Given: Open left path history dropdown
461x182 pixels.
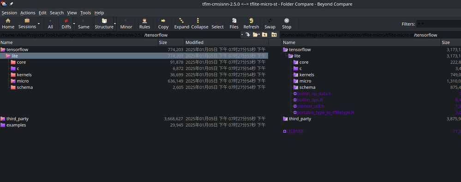Looking at the screenshot, I should 242,35.
